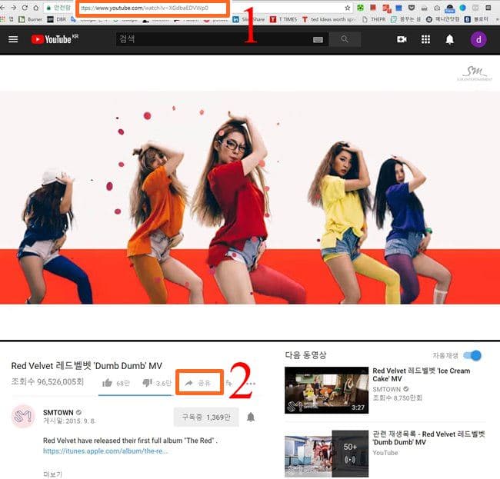This screenshot has width=500, height=479.
Task: Open the purple 'd' account avatar
Action: click(478, 39)
